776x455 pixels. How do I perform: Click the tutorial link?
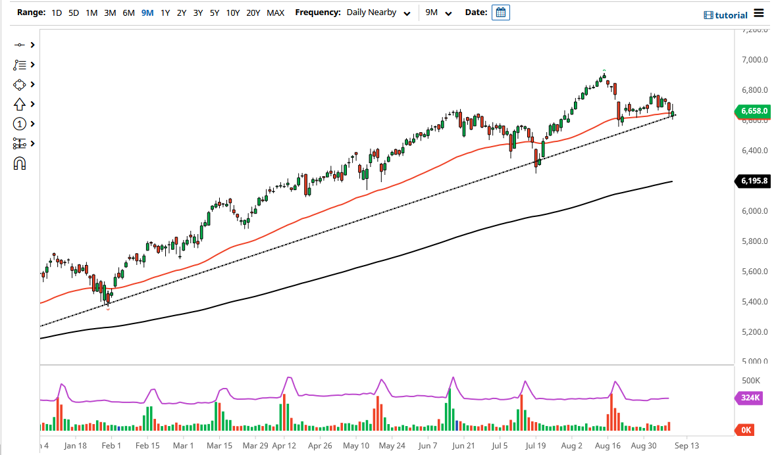click(732, 14)
